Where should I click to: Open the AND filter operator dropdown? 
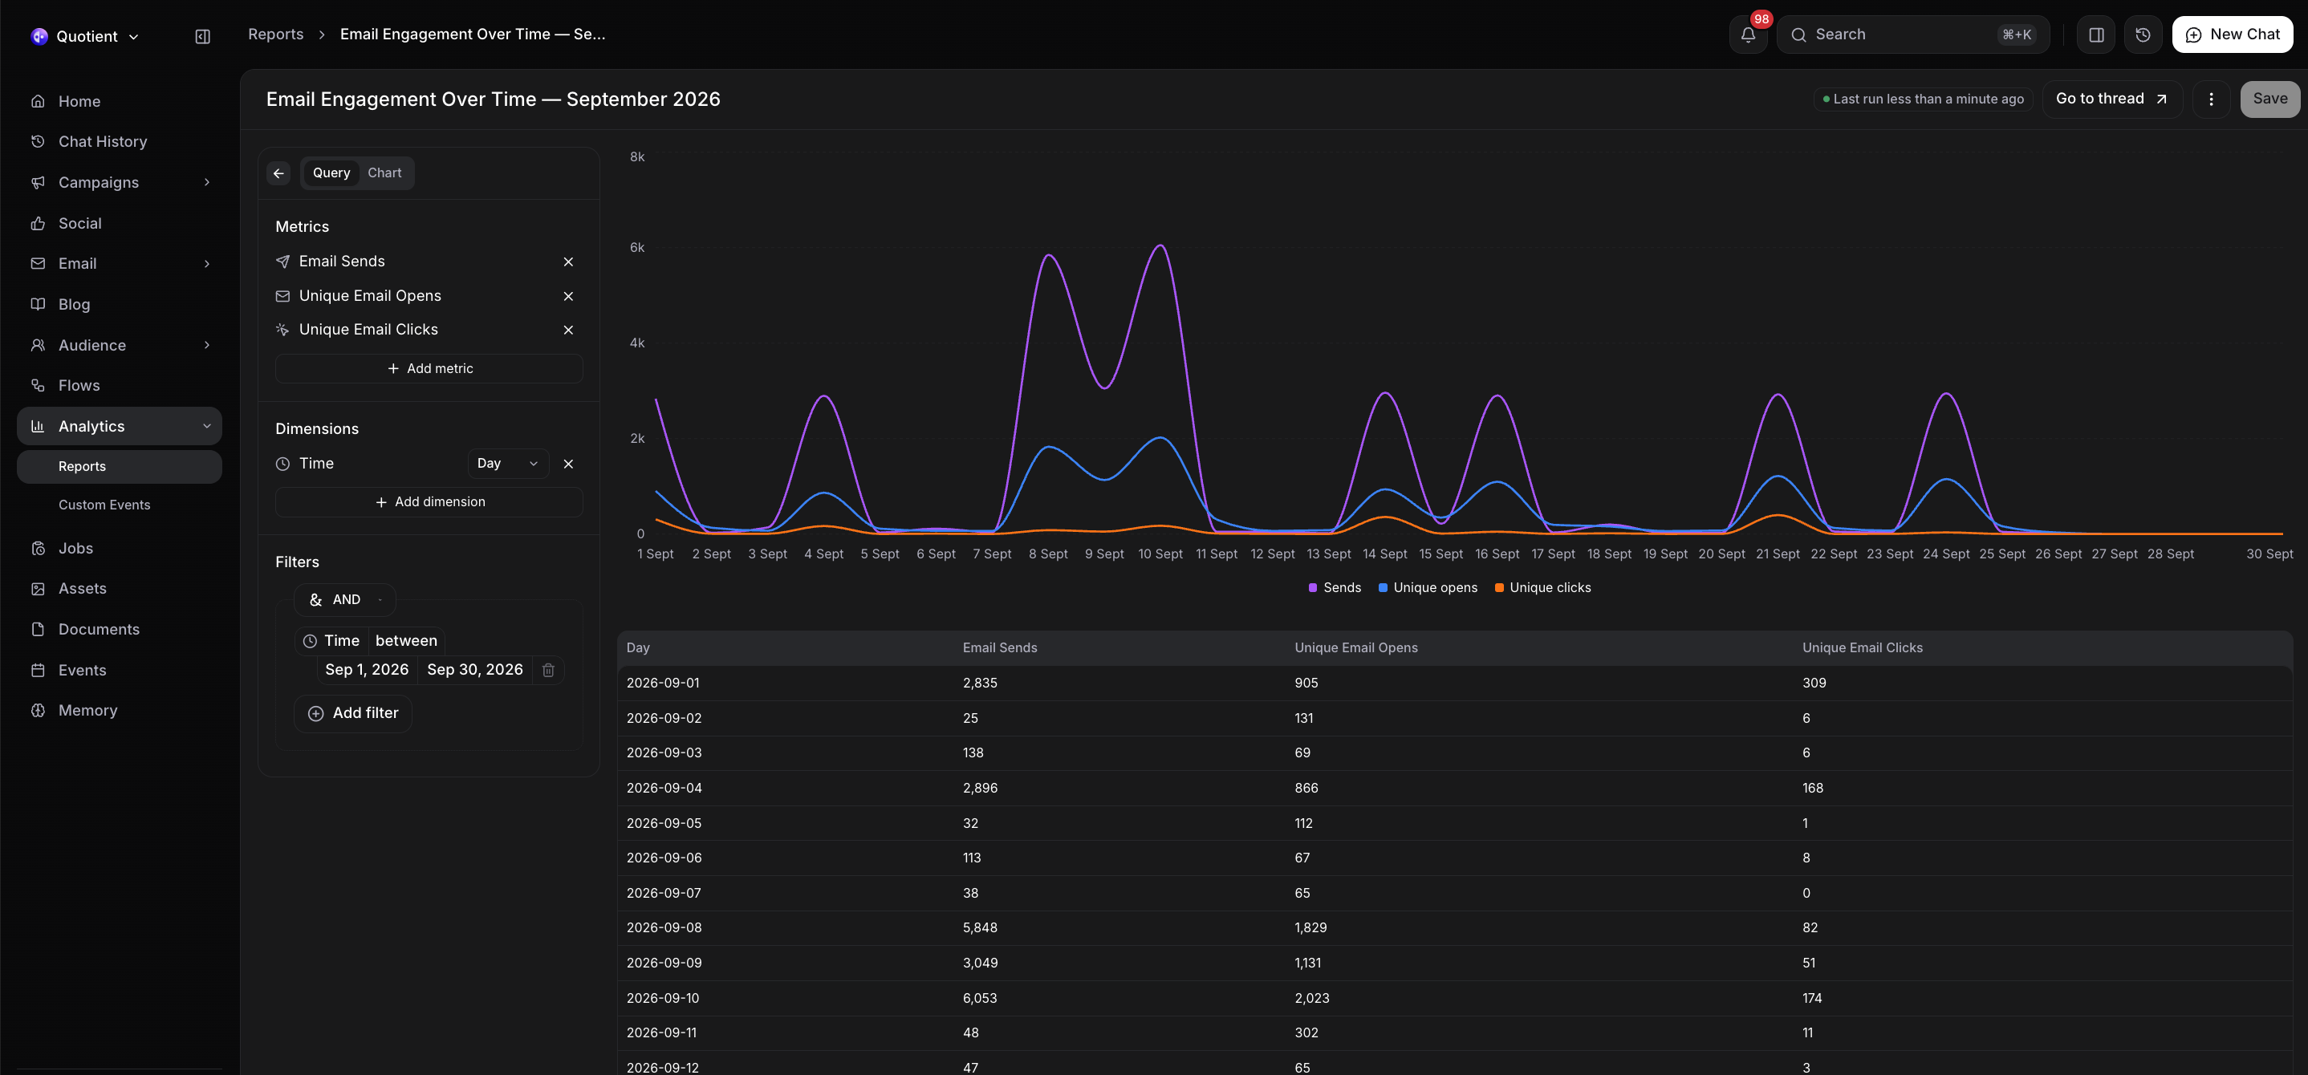345,599
